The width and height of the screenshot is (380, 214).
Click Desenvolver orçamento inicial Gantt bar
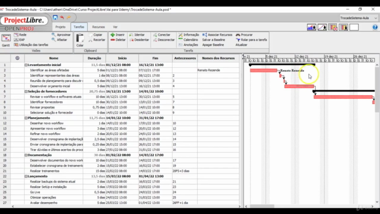pyautogui.click(x=299, y=86)
